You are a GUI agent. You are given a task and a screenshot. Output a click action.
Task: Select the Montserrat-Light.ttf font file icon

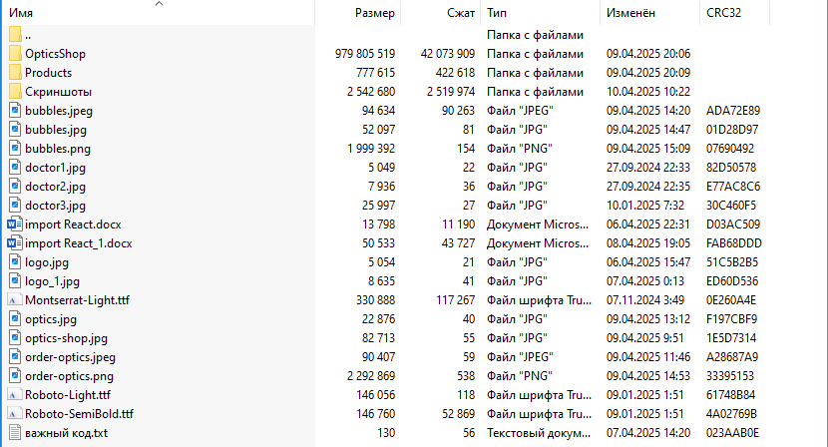[14, 300]
